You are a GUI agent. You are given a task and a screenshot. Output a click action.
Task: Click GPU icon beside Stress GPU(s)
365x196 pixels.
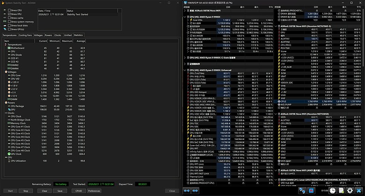tap(5, 29)
